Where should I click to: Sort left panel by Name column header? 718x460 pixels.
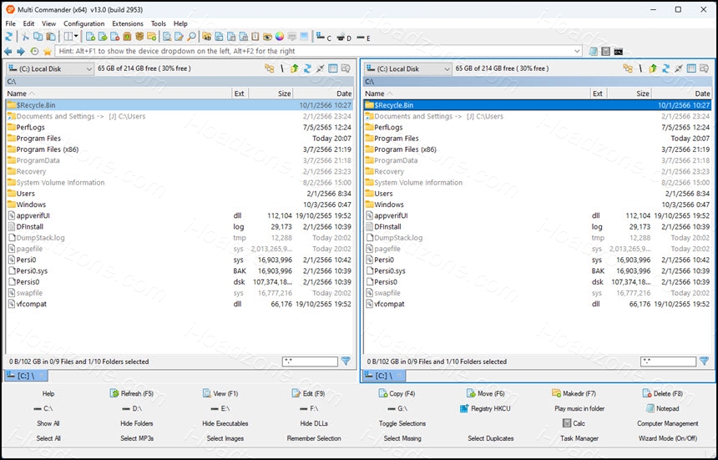click(119, 94)
